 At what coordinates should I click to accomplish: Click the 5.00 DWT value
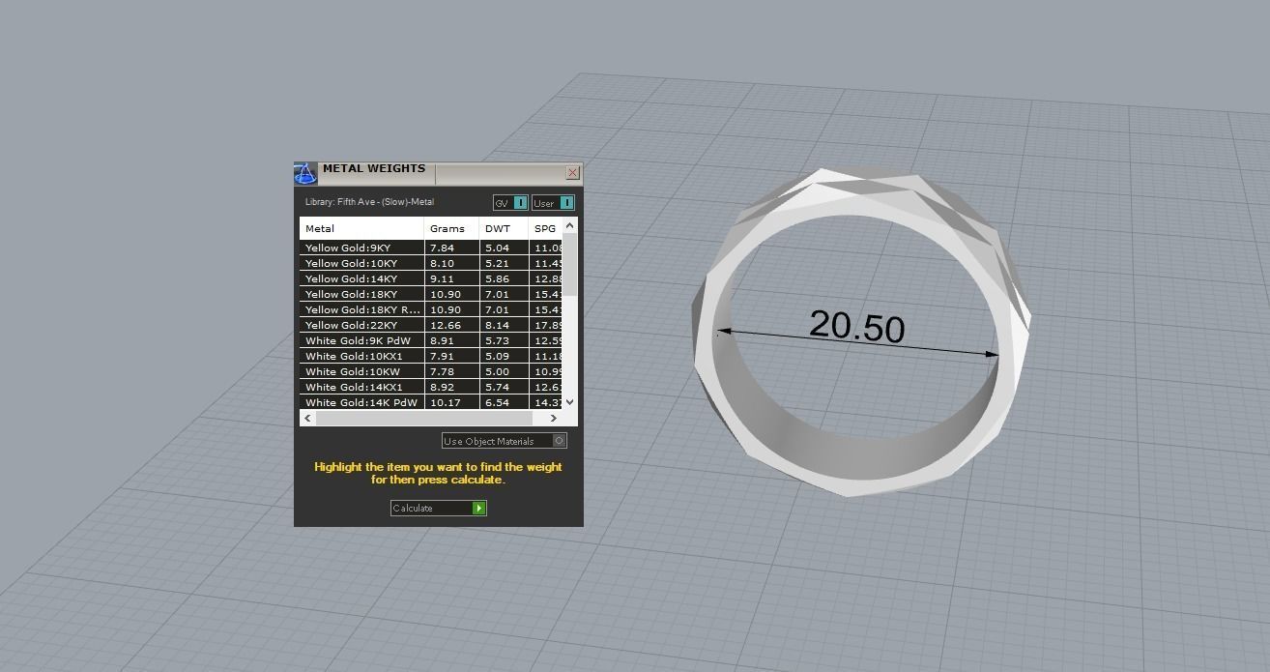point(497,371)
